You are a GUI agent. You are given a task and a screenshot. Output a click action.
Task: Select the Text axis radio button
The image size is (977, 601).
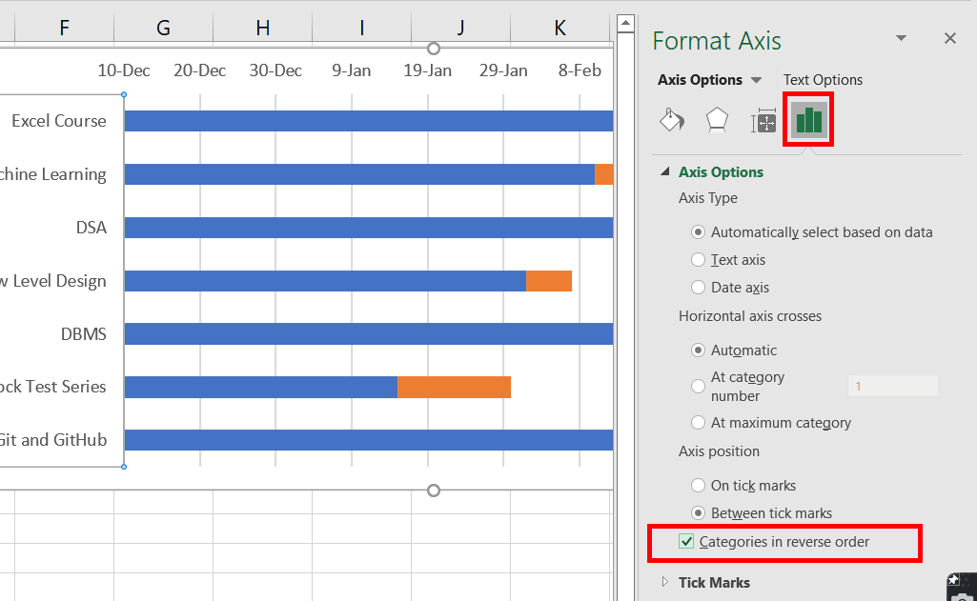tap(699, 260)
